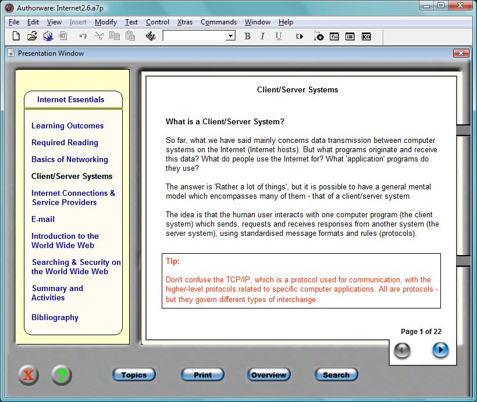Open the File menu
The width and height of the screenshot is (477, 402).
[14, 22]
